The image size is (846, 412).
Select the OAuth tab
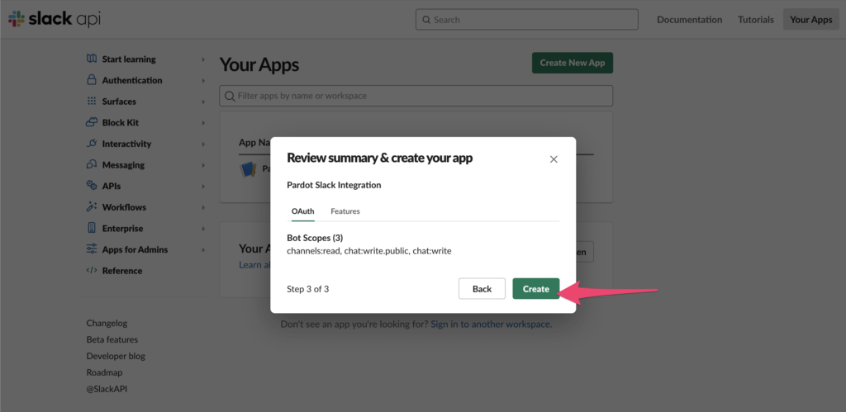click(x=302, y=211)
